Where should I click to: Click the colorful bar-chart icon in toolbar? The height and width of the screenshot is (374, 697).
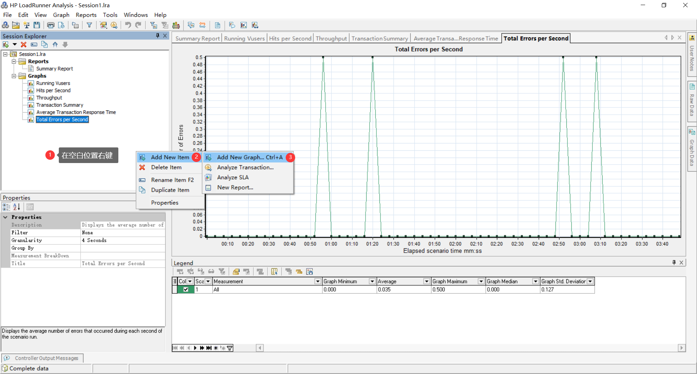[176, 25]
